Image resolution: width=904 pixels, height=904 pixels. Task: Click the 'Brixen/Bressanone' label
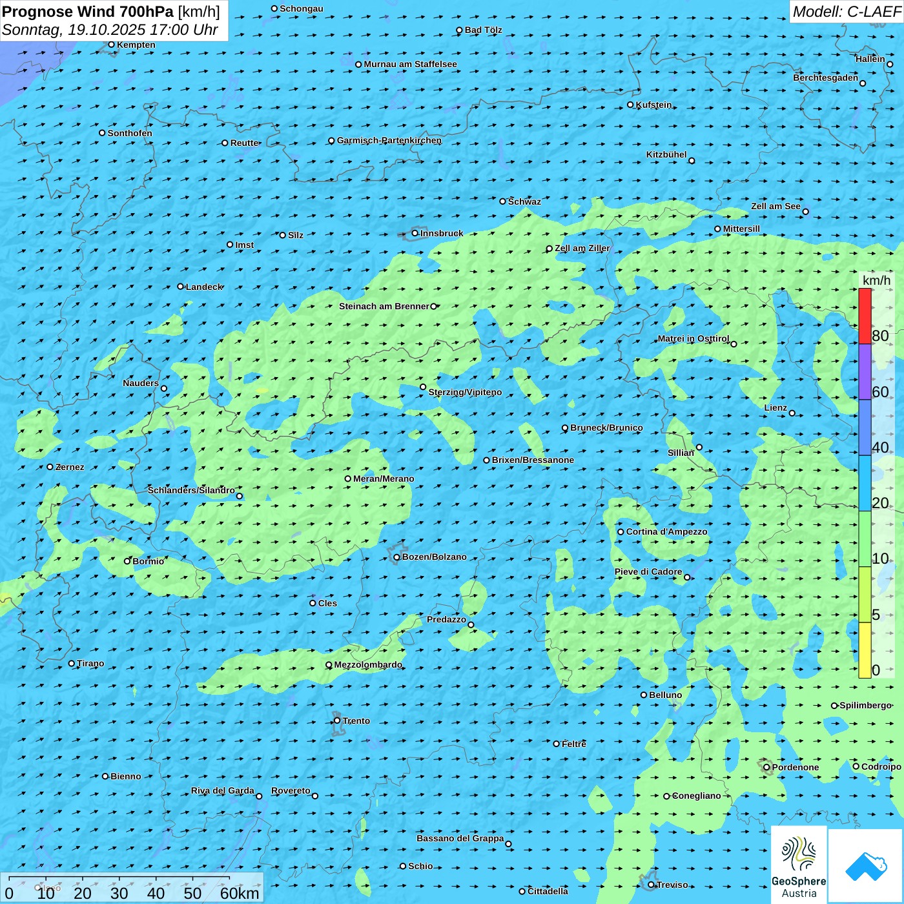point(533,460)
